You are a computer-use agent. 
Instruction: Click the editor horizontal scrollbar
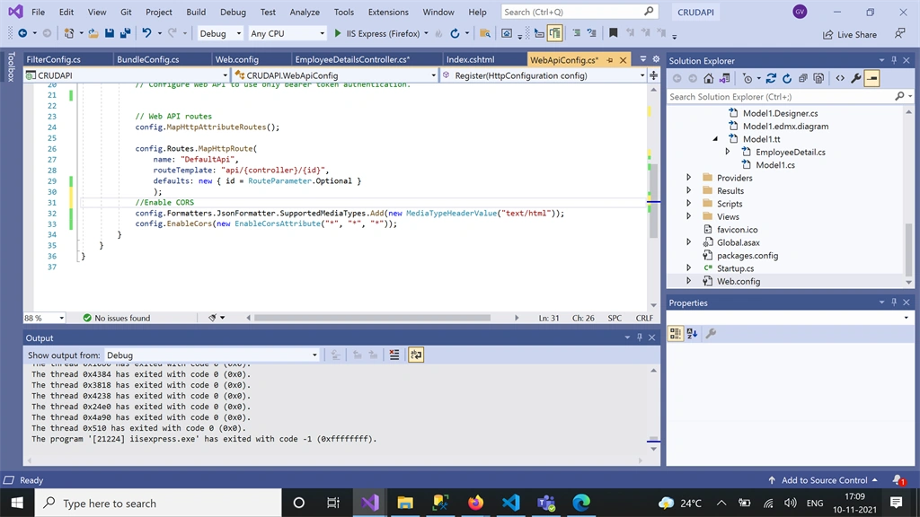tap(372, 318)
